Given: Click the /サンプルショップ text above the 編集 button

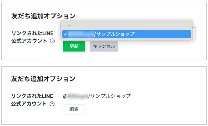Looking at the screenshot, I should (109, 96).
